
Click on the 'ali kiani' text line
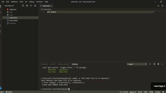pyautogui.click(x=51, y=12)
